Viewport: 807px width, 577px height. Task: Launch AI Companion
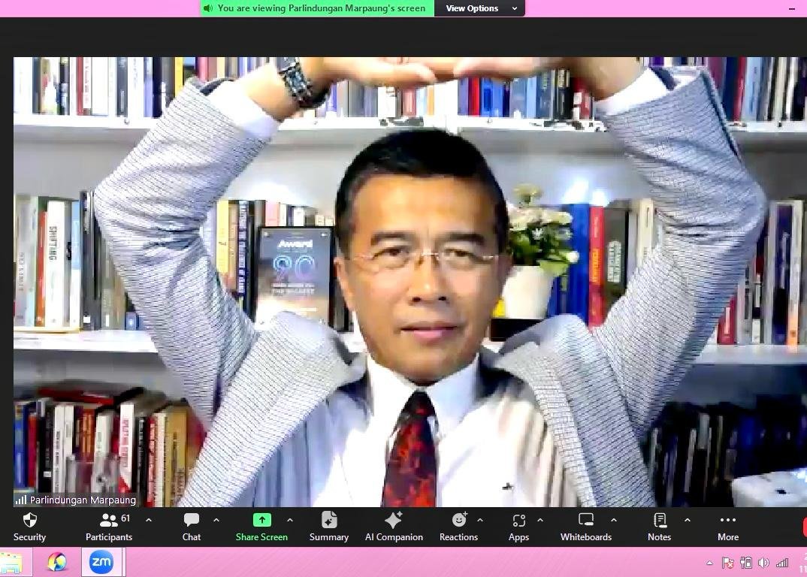pos(394,526)
